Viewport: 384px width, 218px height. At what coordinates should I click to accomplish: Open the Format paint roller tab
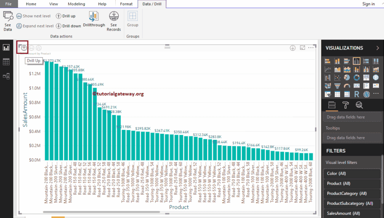point(346,105)
